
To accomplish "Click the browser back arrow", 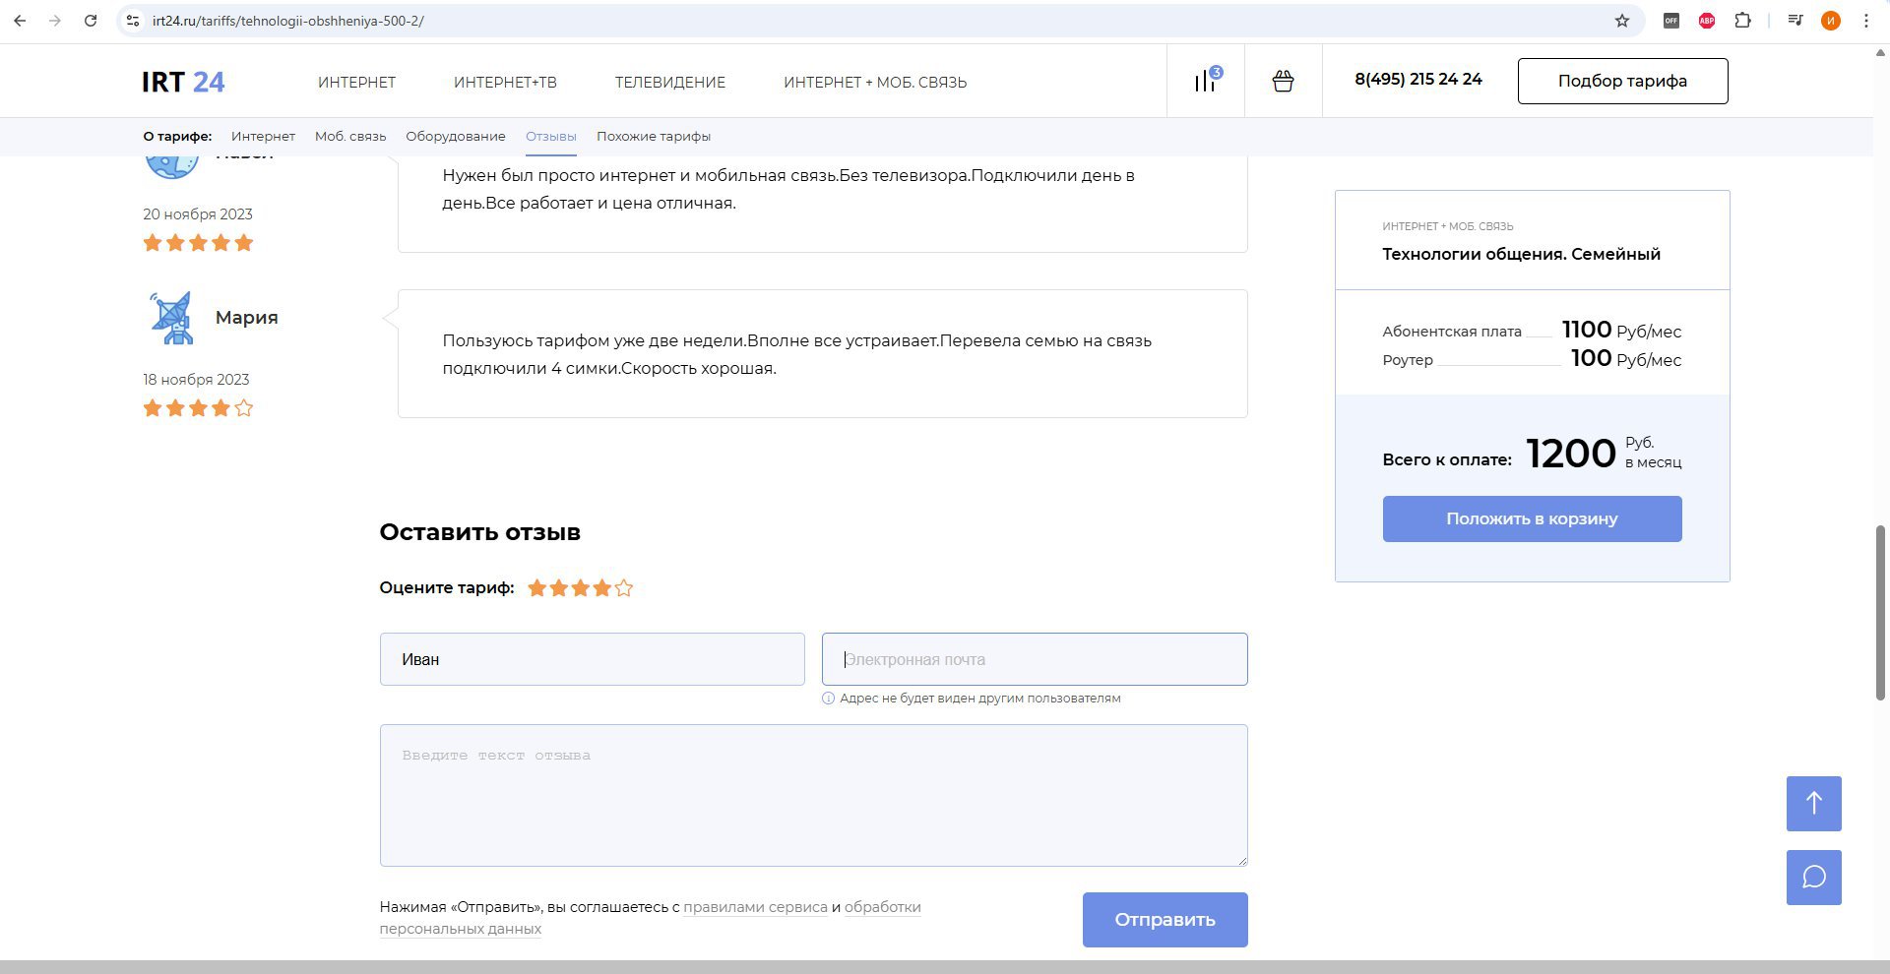I will tap(20, 21).
